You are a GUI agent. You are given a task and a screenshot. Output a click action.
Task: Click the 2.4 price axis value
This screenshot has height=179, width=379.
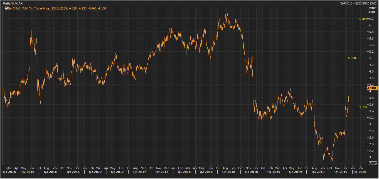(371, 144)
